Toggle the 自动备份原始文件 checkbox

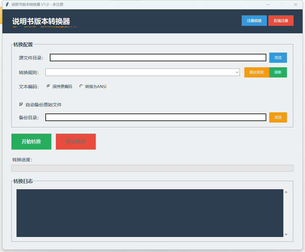[21, 105]
